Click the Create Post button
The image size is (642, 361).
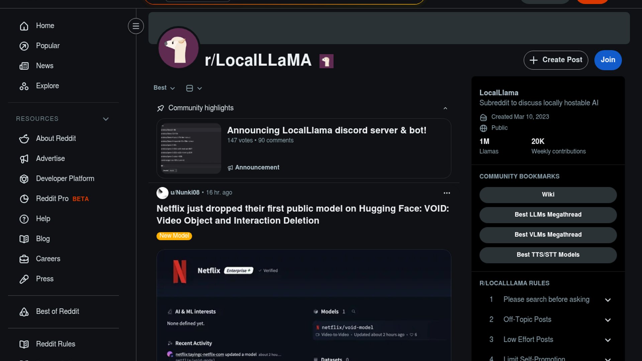pyautogui.click(x=555, y=60)
